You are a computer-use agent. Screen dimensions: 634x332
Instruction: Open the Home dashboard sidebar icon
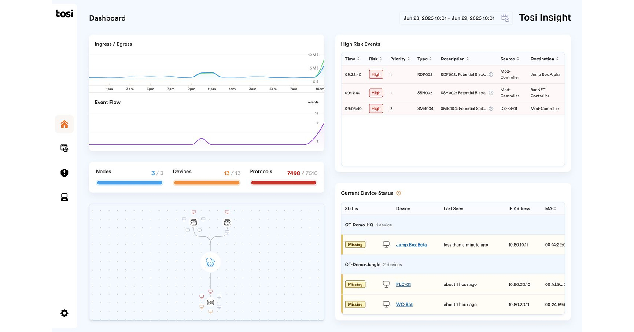(64, 124)
